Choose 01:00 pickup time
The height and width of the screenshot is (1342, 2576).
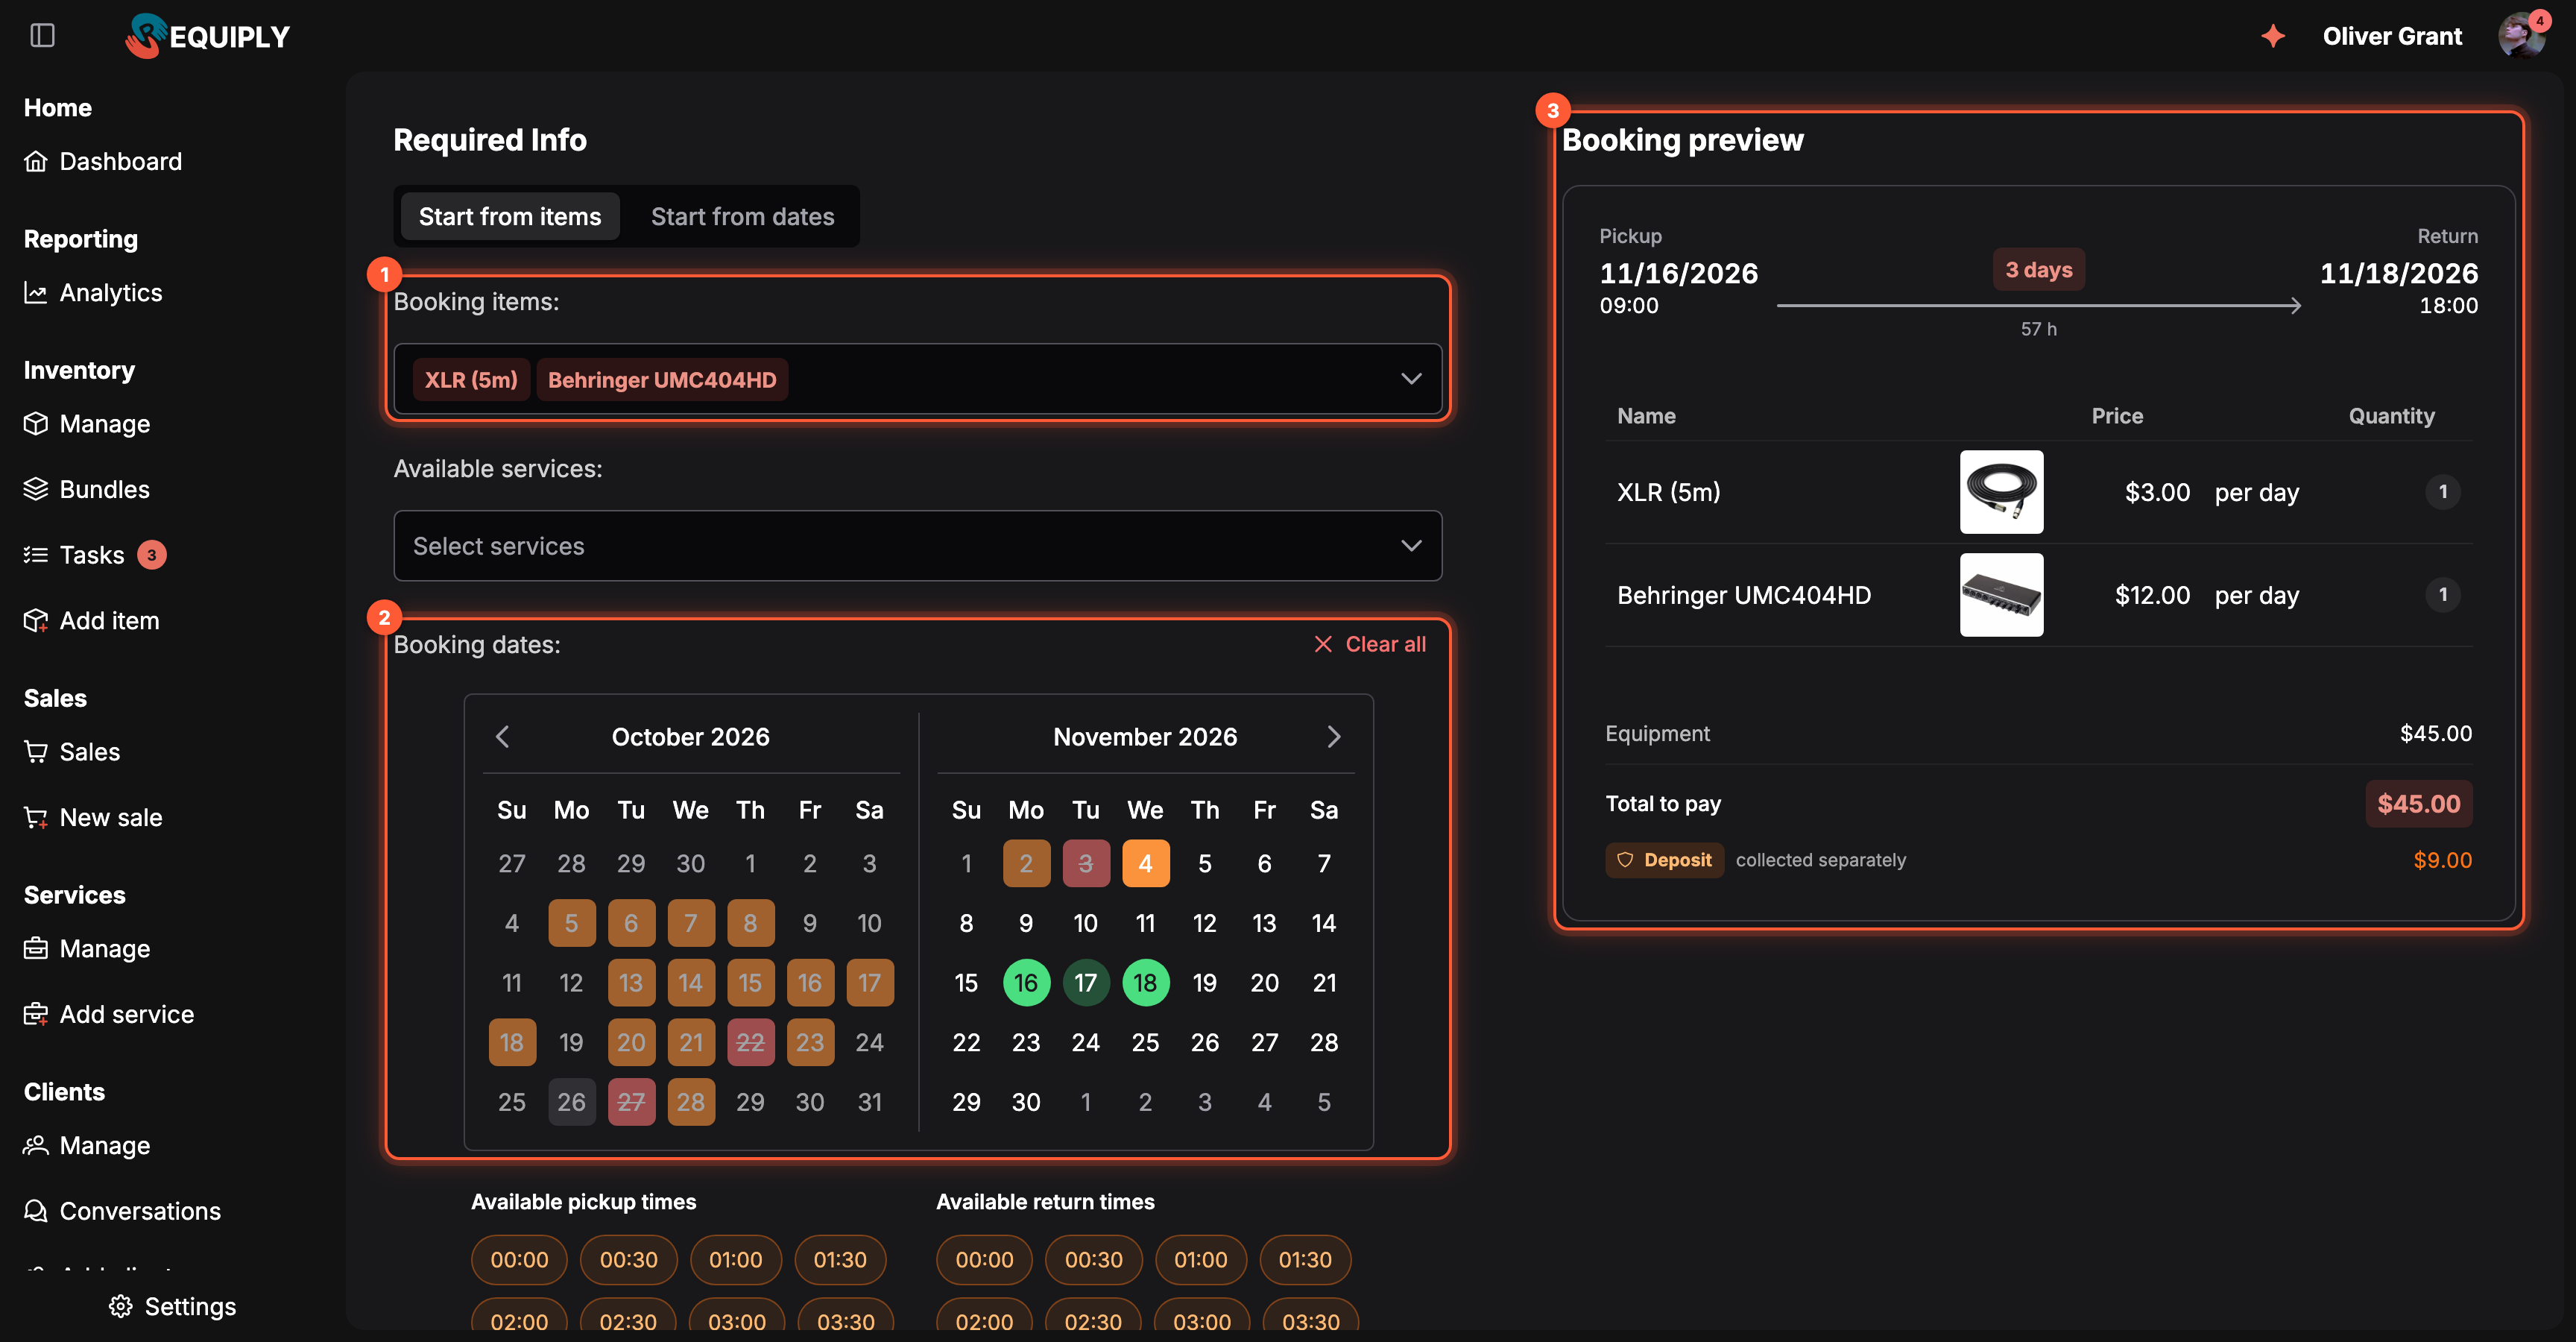pos(735,1259)
